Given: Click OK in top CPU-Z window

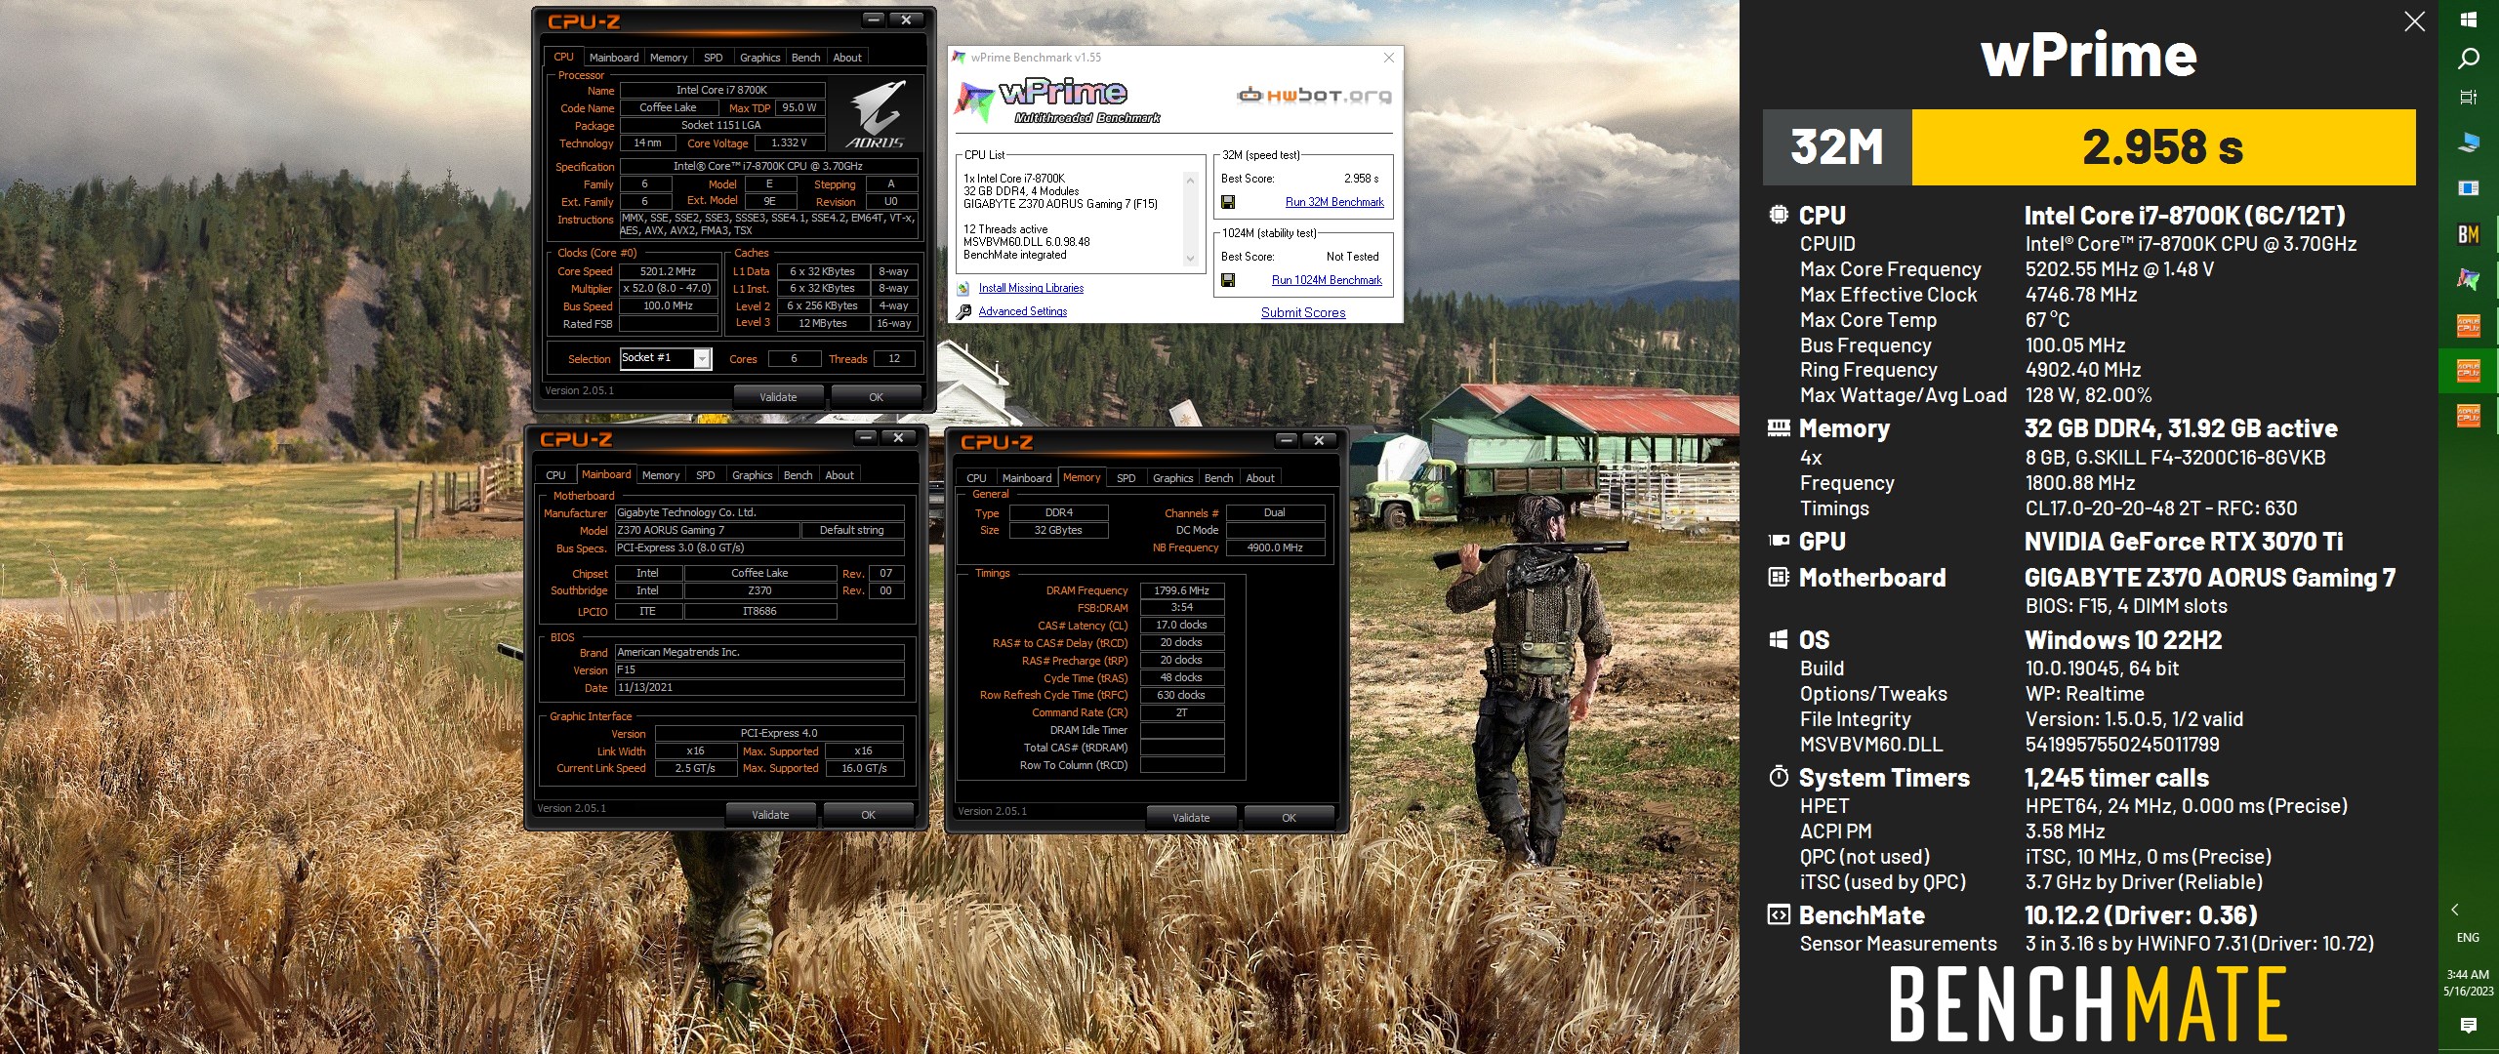Looking at the screenshot, I should (x=876, y=397).
